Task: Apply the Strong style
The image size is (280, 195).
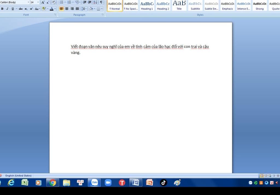Action: coord(260,6)
